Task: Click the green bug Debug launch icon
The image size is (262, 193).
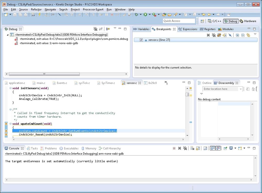Action: pyautogui.click(x=137, y=15)
